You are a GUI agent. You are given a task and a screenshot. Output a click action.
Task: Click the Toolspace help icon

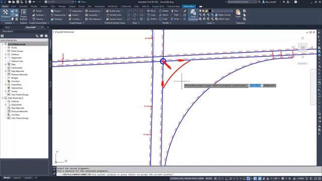(x=46, y=36)
